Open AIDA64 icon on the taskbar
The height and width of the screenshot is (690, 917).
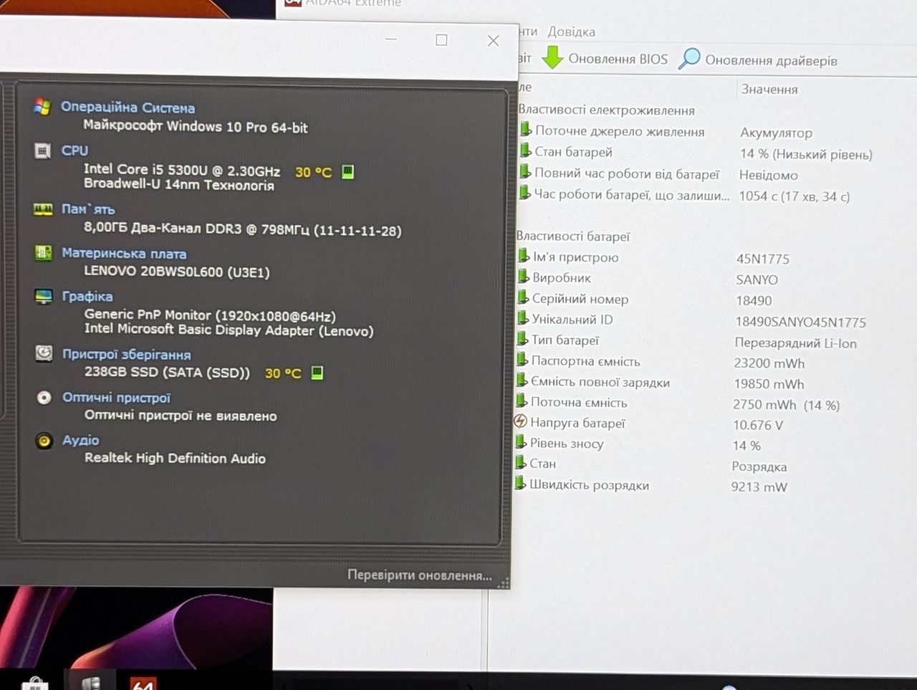click(x=143, y=683)
